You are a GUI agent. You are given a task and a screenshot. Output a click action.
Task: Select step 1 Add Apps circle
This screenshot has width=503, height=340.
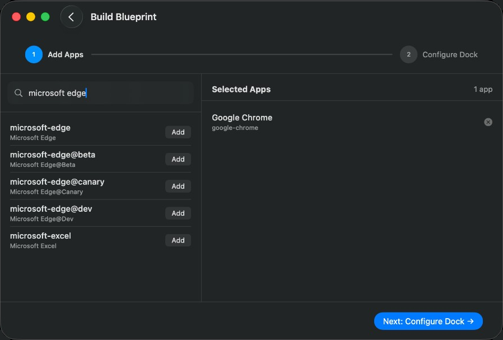click(34, 54)
